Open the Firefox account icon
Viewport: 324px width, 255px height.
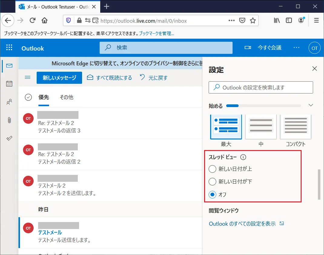click(301, 20)
